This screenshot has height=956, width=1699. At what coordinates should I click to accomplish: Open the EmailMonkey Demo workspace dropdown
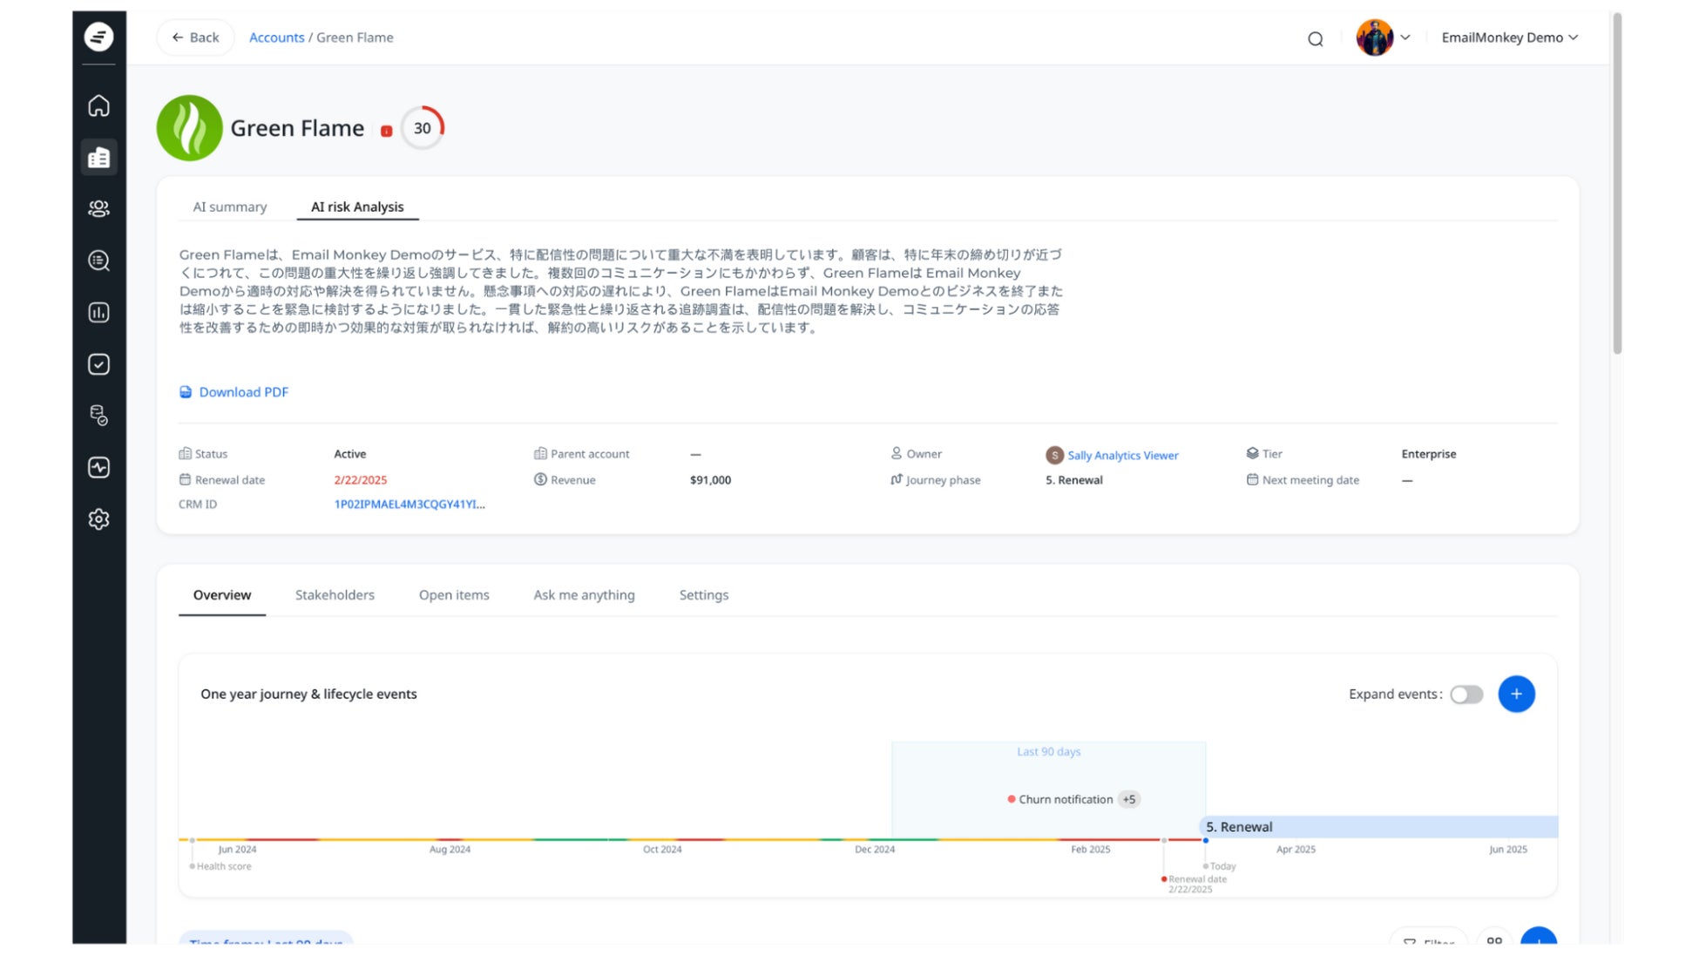pos(1509,37)
